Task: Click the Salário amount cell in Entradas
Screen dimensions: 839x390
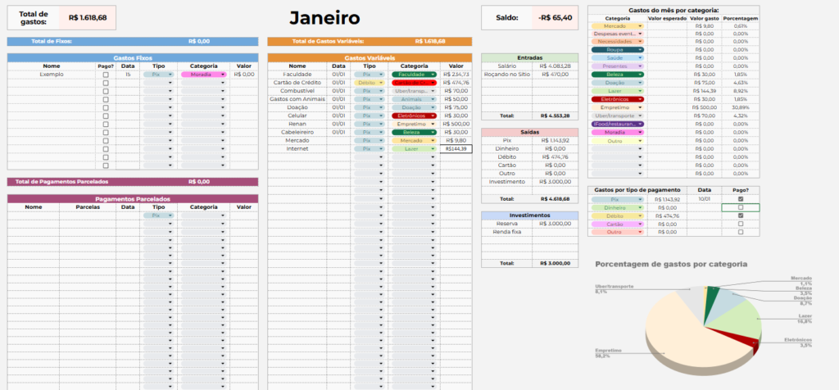Action: point(556,66)
